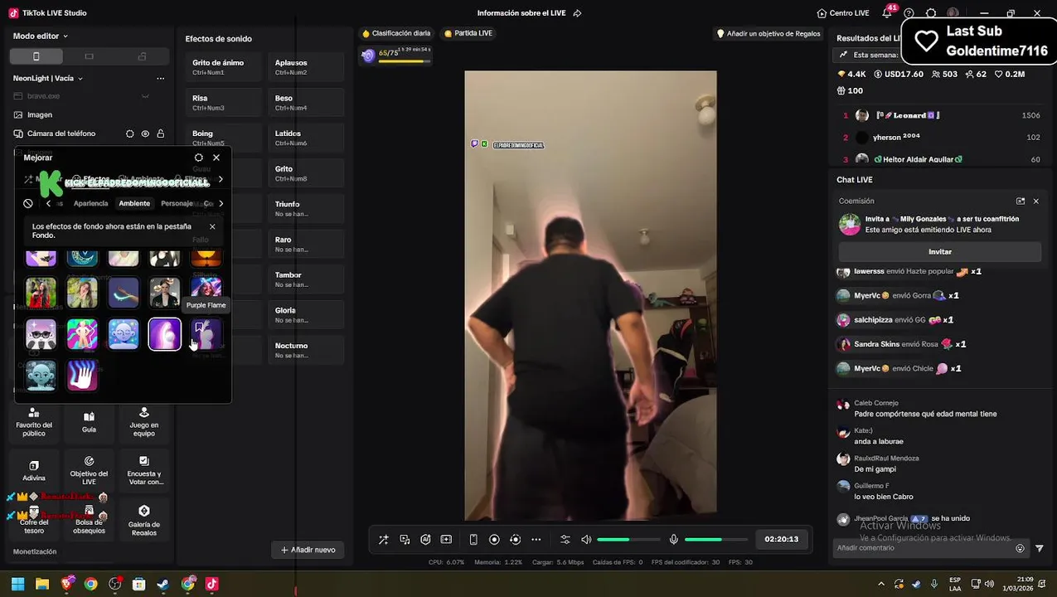This screenshot has height=597, width=1057.
Task: Adjust the microphone level slider
Action: [x=716, y=539]
